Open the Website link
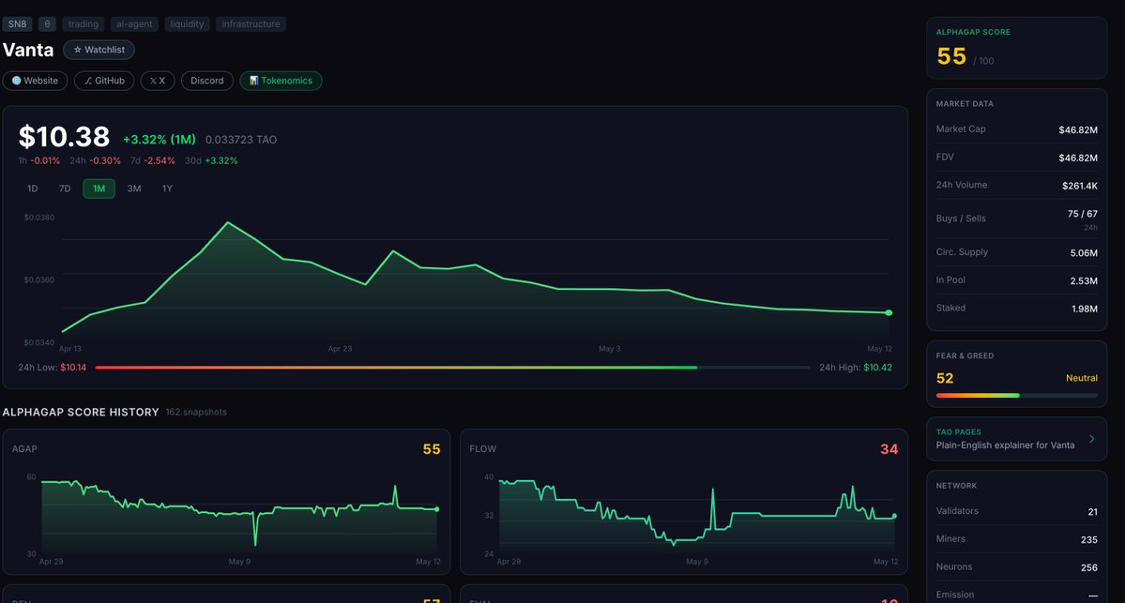The image size is (1125, 603). pyautogui.click(x=35, y=81)
